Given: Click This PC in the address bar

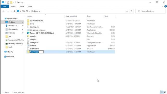Looking at the screenshot, I should [x=25, y=11].
